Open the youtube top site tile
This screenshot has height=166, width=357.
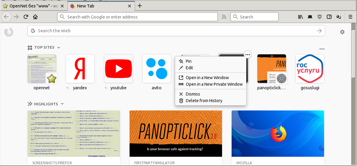119,69
